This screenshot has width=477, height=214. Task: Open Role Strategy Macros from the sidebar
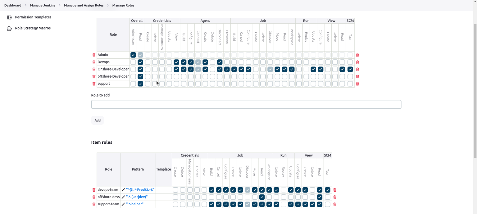33,28
